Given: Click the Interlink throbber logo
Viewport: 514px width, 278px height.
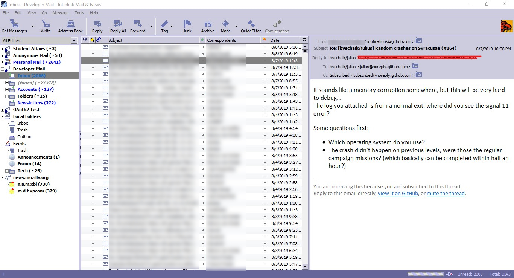Looking at the screenshot, I should [x=506, y=26].
